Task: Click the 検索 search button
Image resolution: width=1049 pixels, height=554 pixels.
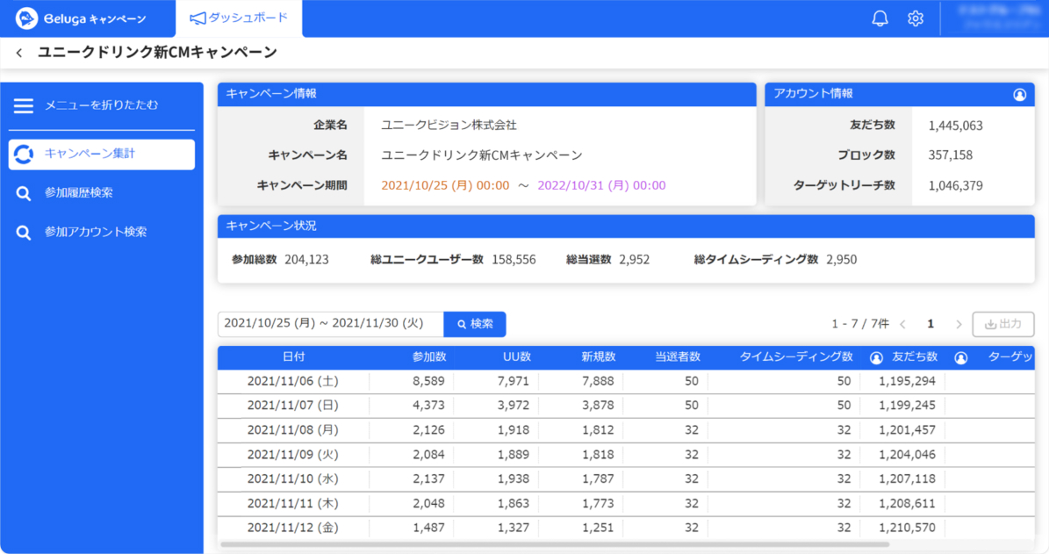Action: pos(475,324)
